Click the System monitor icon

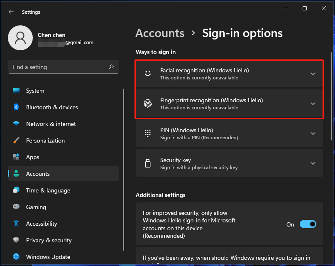point(16,91)
